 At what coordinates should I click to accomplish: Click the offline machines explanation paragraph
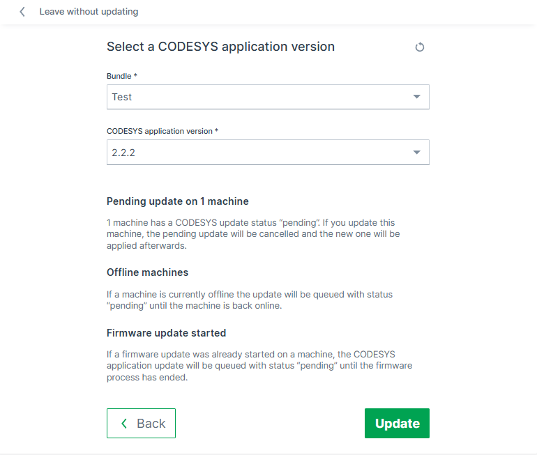coord(250,300)
